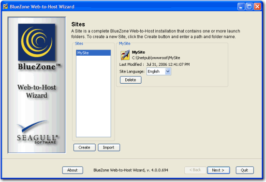Click the MySite rocket icon

click(125, 55)
